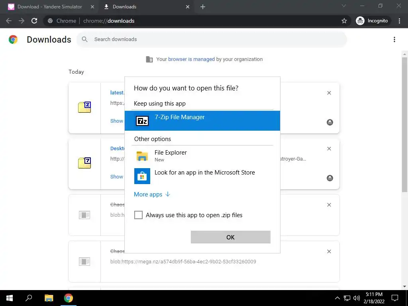This screenshot has height=306, width=408.
Task: Click the blob mega.nz URL text
Action: [183, 261]
